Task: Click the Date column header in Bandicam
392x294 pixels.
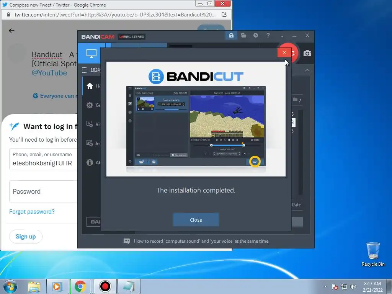Action: click(x=296, y=204)
